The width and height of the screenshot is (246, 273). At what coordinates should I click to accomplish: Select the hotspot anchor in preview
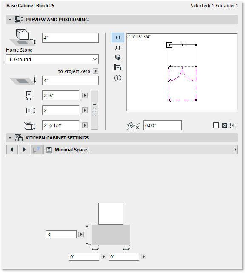pos(169,45)
